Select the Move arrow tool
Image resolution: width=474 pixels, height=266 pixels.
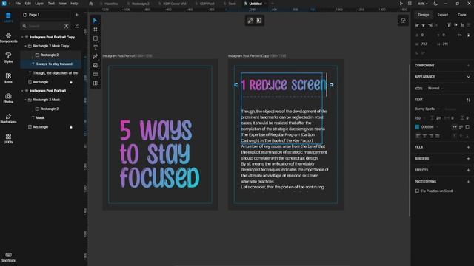96,21
